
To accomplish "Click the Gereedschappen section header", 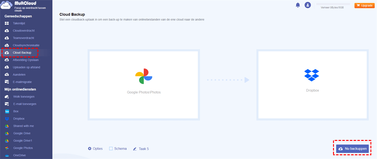I will (18, 16).
